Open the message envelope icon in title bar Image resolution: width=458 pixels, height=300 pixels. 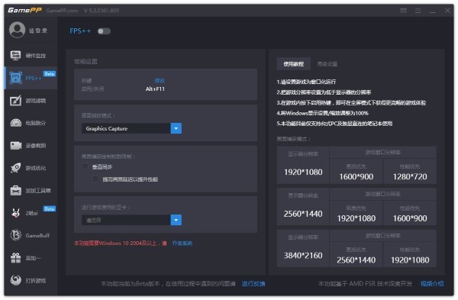[403, 11]
